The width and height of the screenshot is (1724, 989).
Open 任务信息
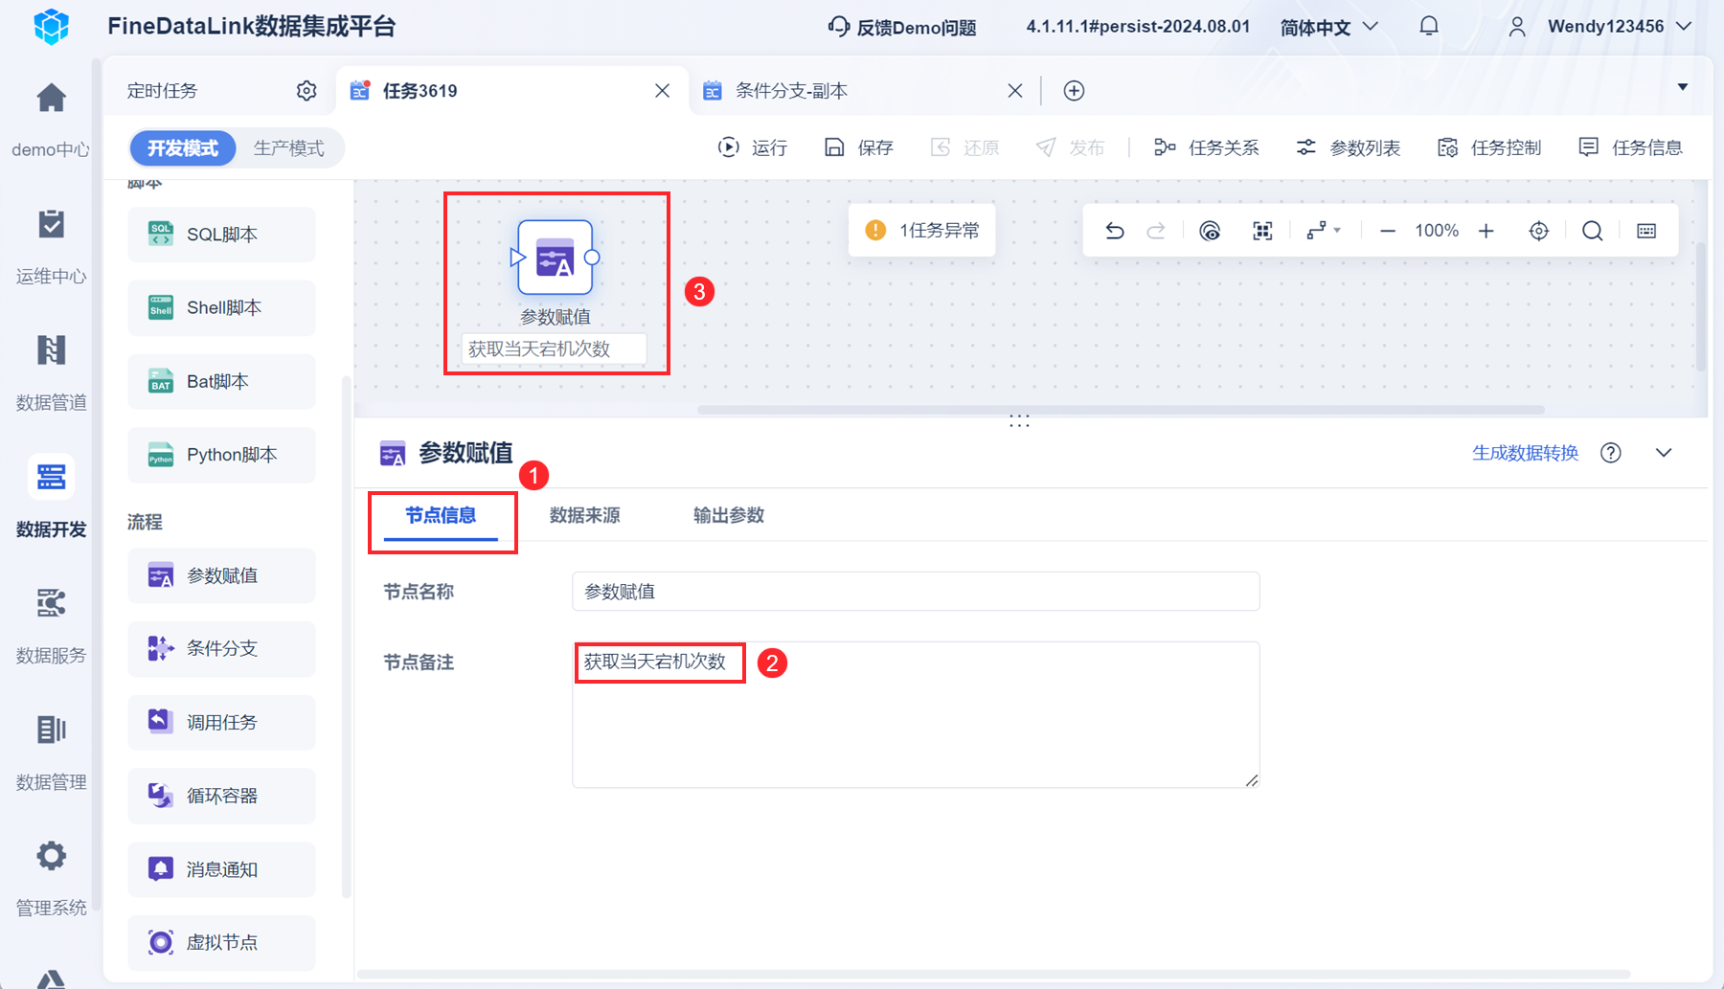tap(1631, 147)
